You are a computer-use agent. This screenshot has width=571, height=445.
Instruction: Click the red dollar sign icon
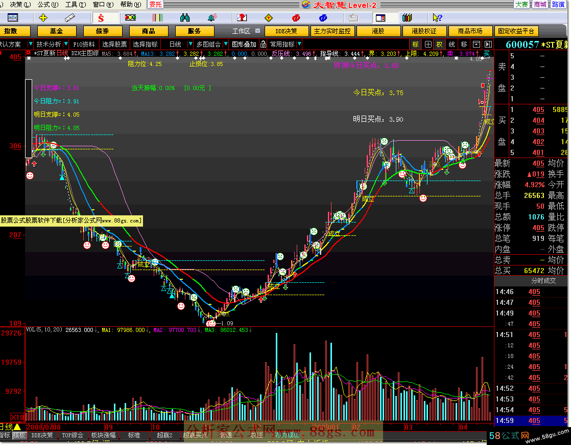point(101,18)
